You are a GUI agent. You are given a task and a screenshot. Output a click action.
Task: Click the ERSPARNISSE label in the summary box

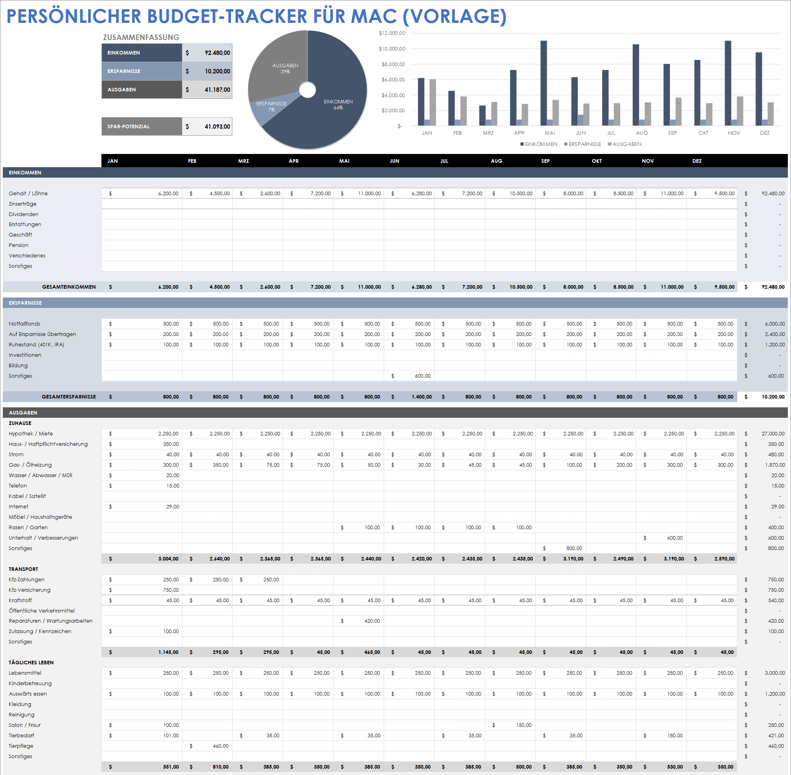[141, 71]
